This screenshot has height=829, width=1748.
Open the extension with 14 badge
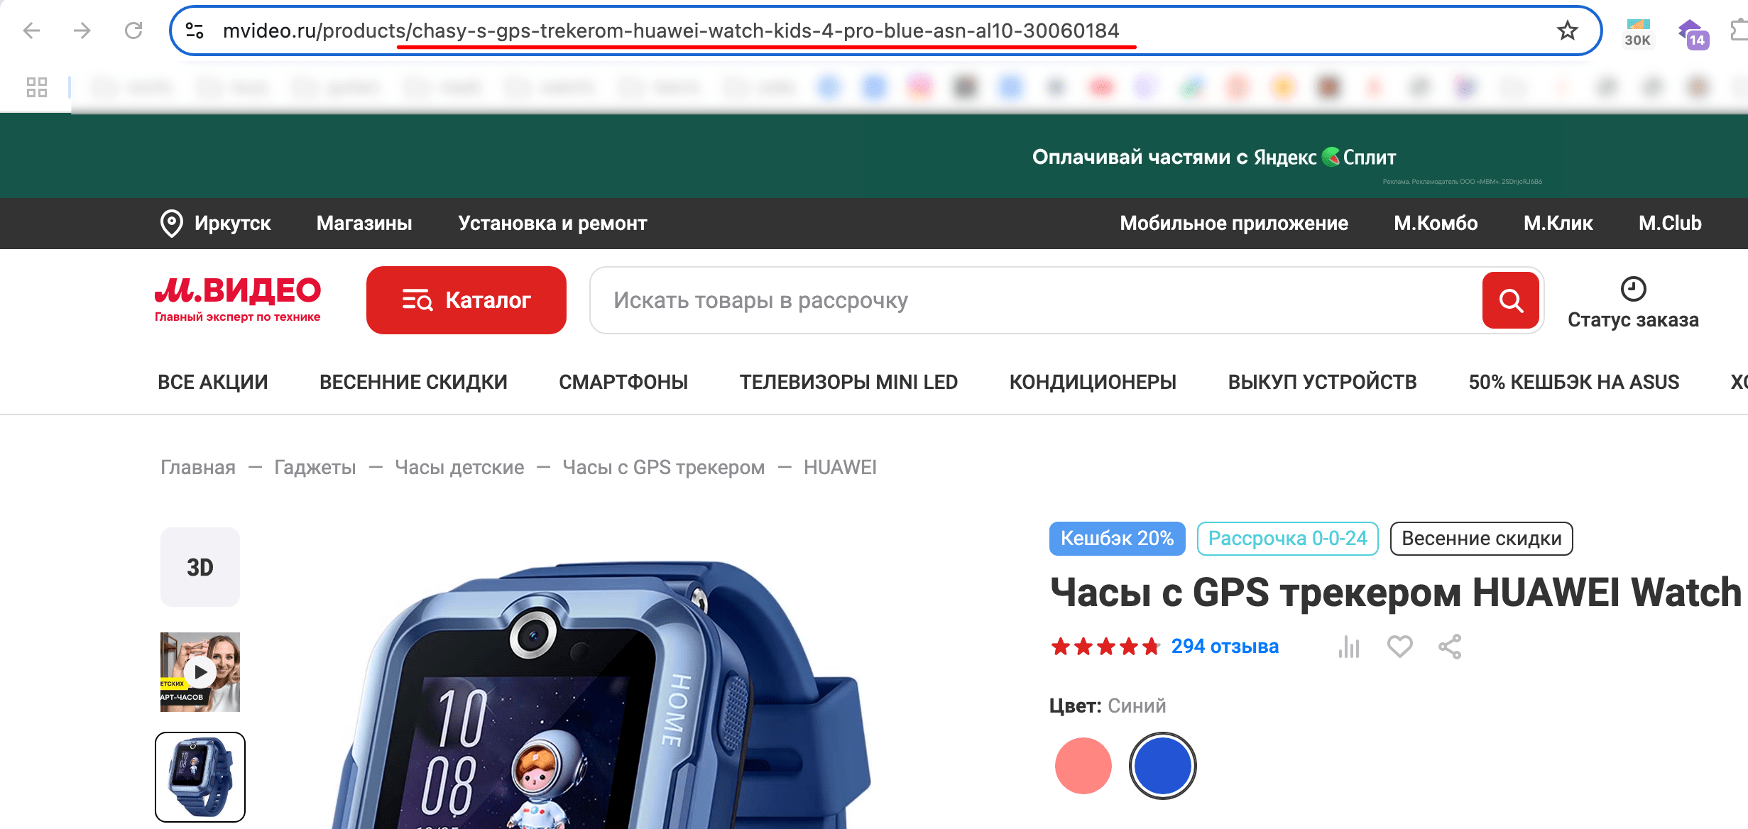[x=1693, y=33]
